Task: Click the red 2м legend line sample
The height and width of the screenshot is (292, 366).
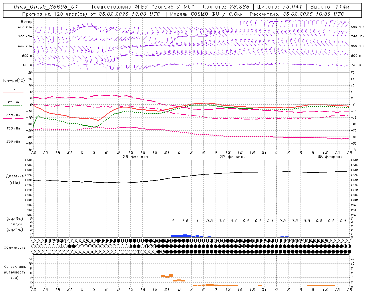Action: [13, 92]
